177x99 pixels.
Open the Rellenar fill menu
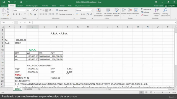[145, 12]
